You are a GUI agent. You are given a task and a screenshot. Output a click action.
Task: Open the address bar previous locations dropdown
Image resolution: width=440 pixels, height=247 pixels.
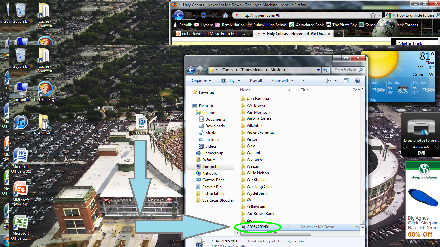click(x=318, y=70)
